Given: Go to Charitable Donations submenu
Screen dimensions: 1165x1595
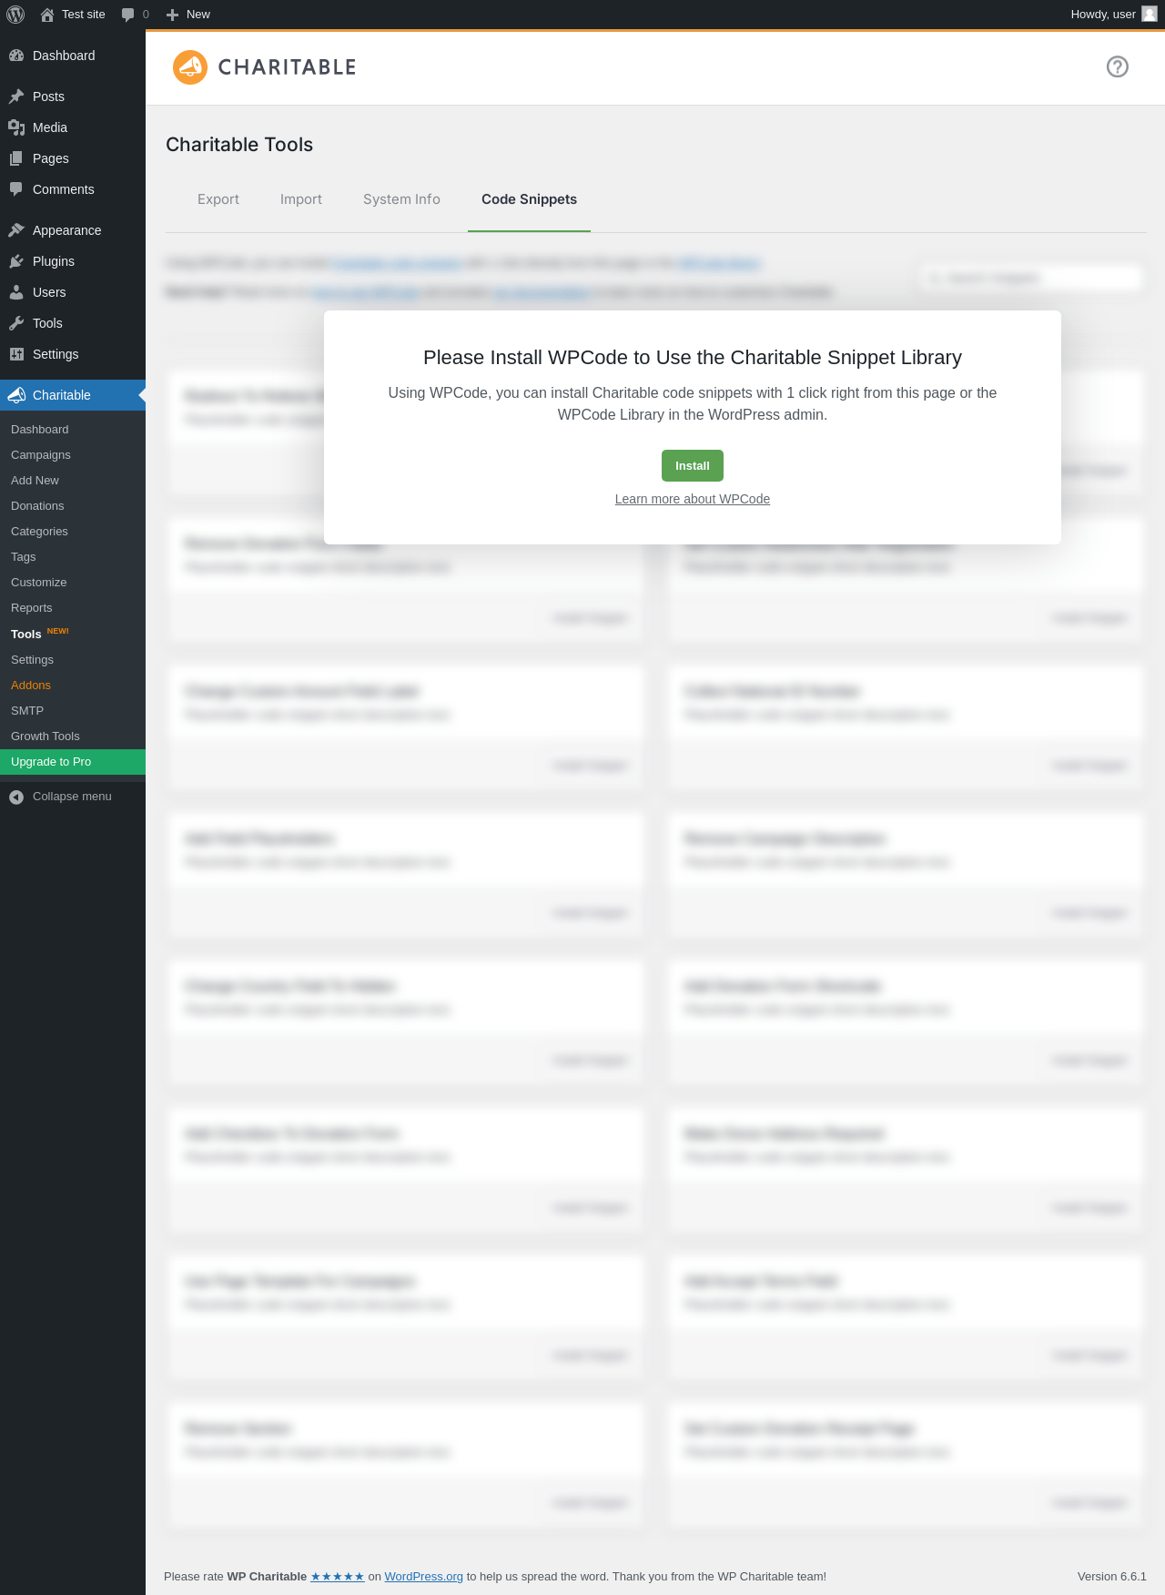Looking at the screenshot, I should 73,506.
